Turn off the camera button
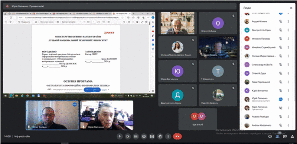The image size is (297, 144). (128, 136)
